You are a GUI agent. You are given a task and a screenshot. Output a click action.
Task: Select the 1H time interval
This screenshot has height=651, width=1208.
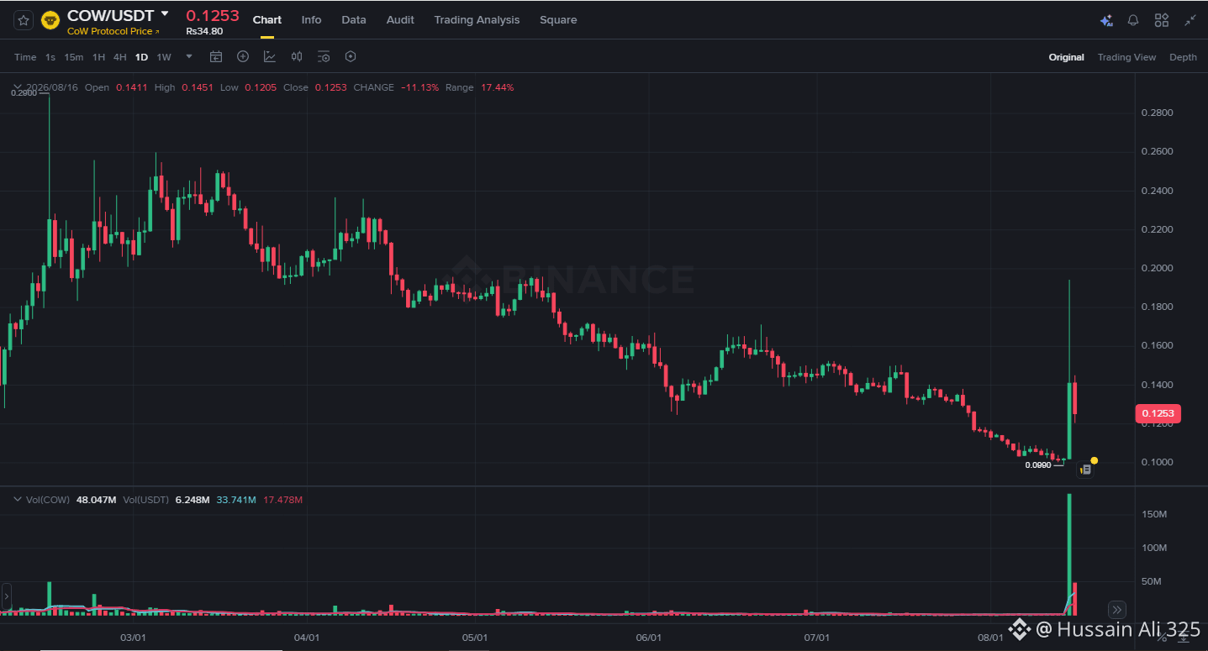[x=98, y=57]
